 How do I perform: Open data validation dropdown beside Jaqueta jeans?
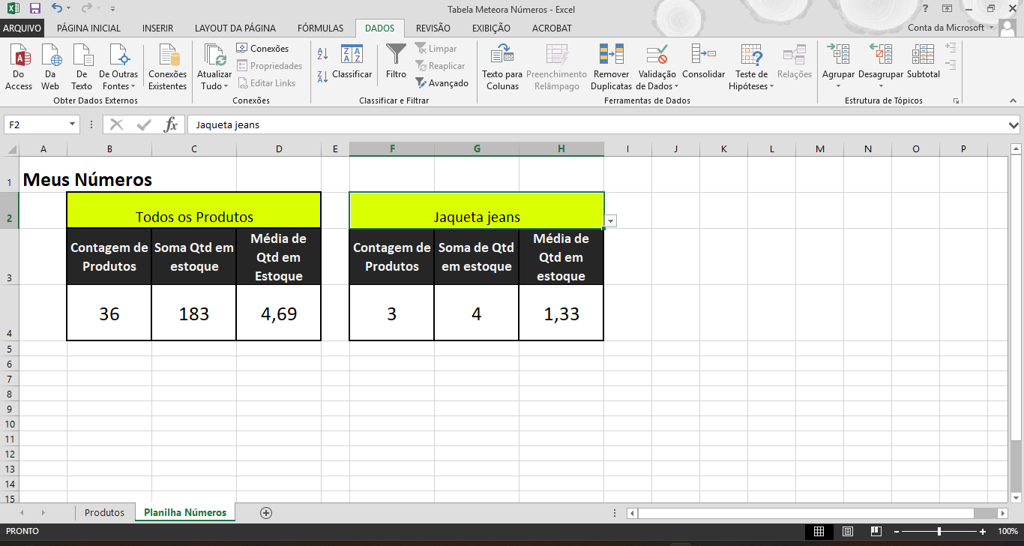click(611, 221)
